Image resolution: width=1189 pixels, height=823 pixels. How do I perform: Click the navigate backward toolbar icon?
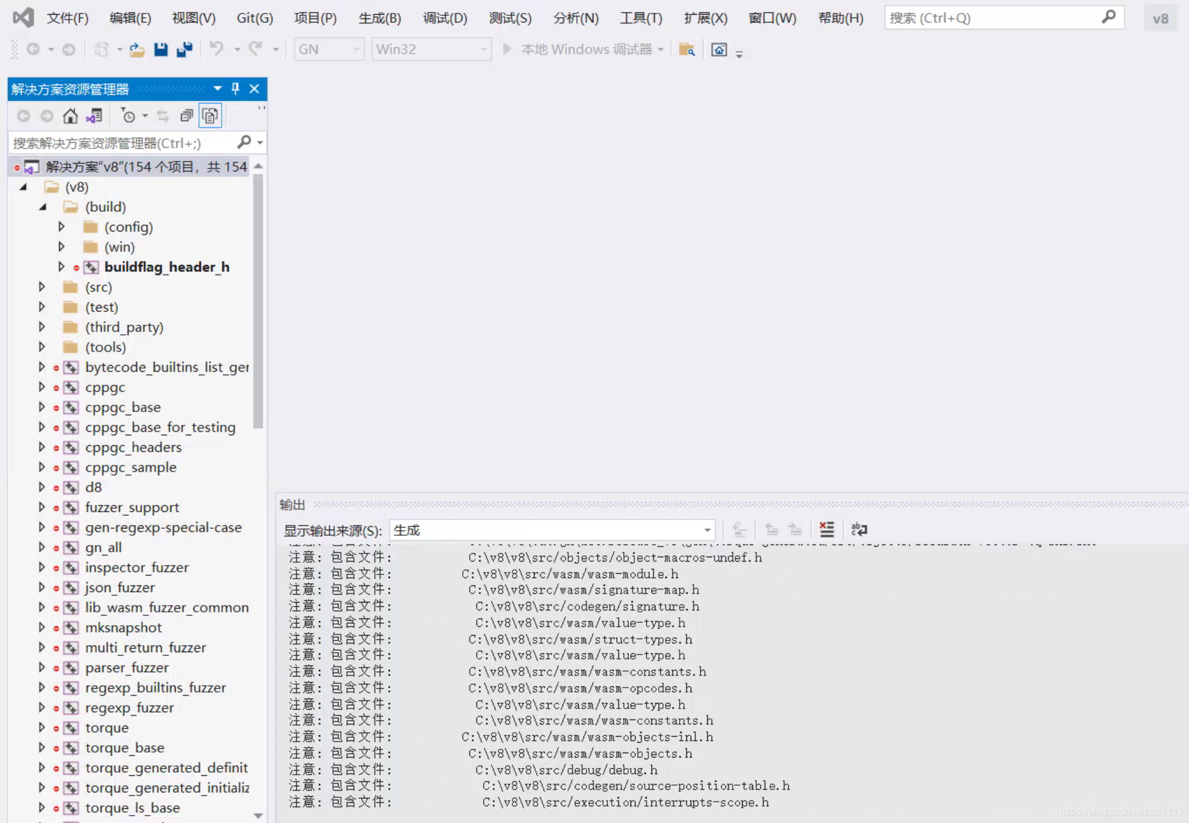(33, 49)
